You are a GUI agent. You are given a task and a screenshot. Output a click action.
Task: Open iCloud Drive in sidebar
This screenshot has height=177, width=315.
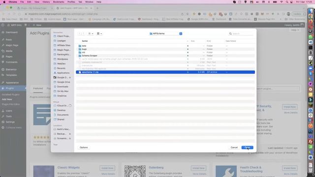tap(61, 106)
